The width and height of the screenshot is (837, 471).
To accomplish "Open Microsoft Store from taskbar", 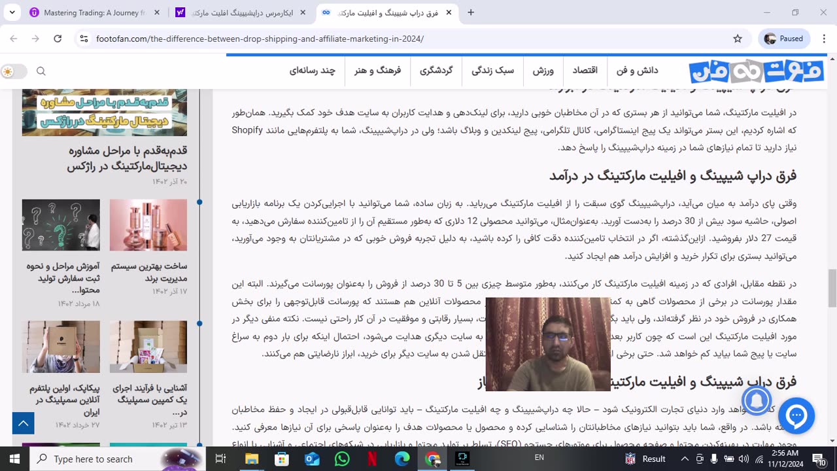I will pyautogui.click(x=282, y=459).
